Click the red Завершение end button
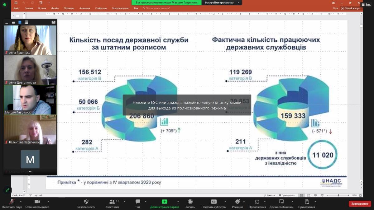The width and height of the screenshot is (374, 210). click(x=360, y=204)
